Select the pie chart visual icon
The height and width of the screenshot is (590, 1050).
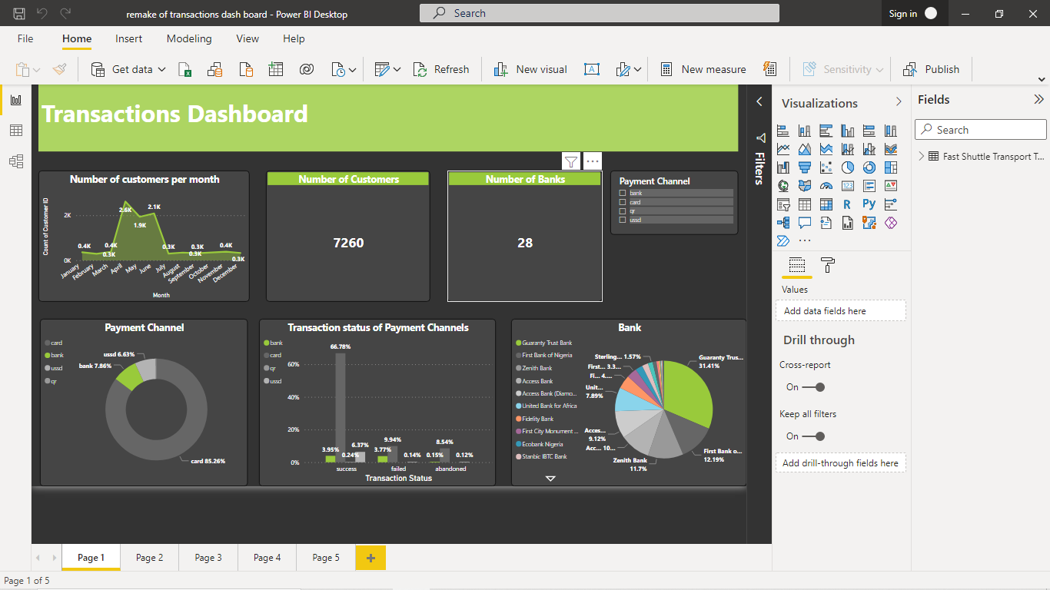(x=847, y=167)
